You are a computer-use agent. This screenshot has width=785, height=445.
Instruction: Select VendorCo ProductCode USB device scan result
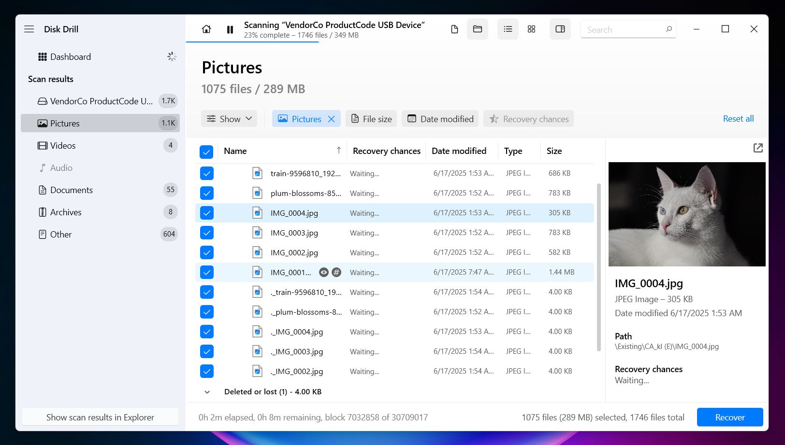[100, 101]
